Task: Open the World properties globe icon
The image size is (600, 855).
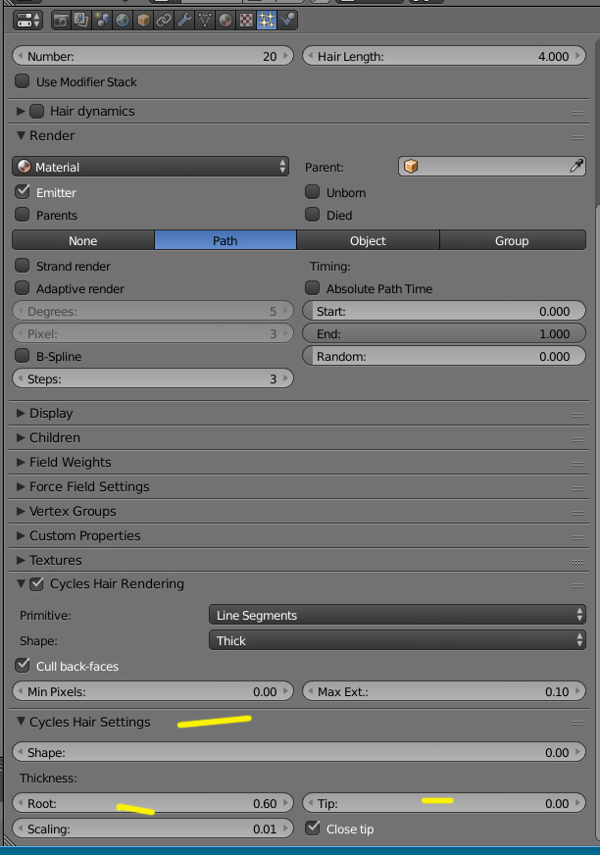Action: point(123,20)
